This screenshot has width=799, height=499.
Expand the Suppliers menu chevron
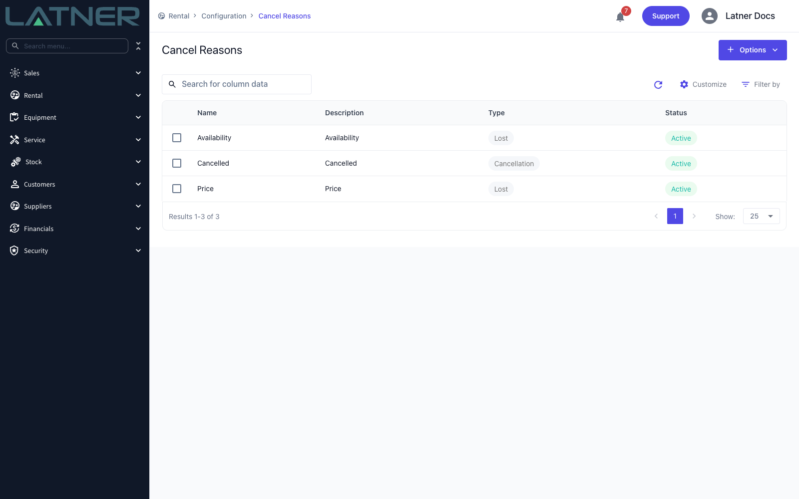[x=138, y=206]
